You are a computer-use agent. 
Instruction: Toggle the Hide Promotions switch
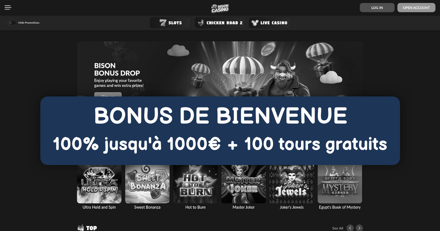coord(12,23)
